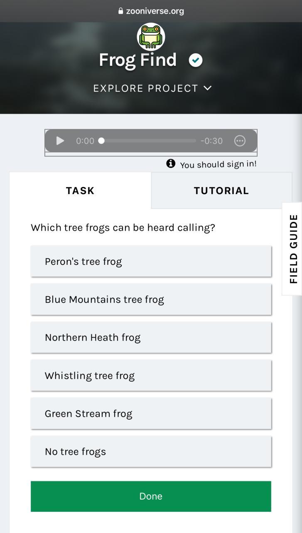Select Blue Mountains tree frog option

pos(151,299)
